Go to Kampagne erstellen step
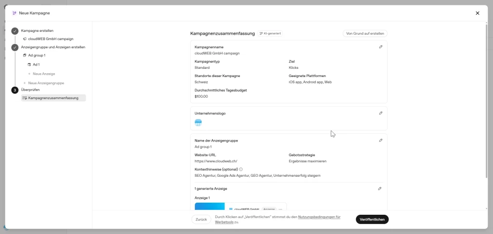Viewport: 493px width, 234px height. tap(37, 31)
